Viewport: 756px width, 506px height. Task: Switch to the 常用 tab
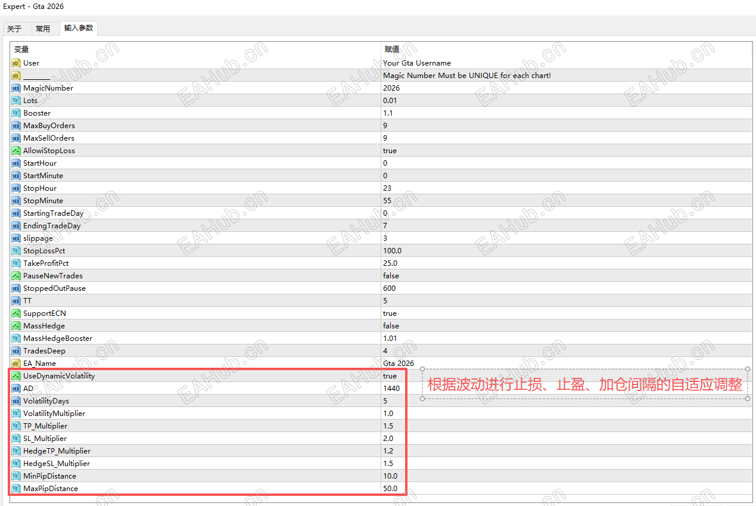pos(43,29)
